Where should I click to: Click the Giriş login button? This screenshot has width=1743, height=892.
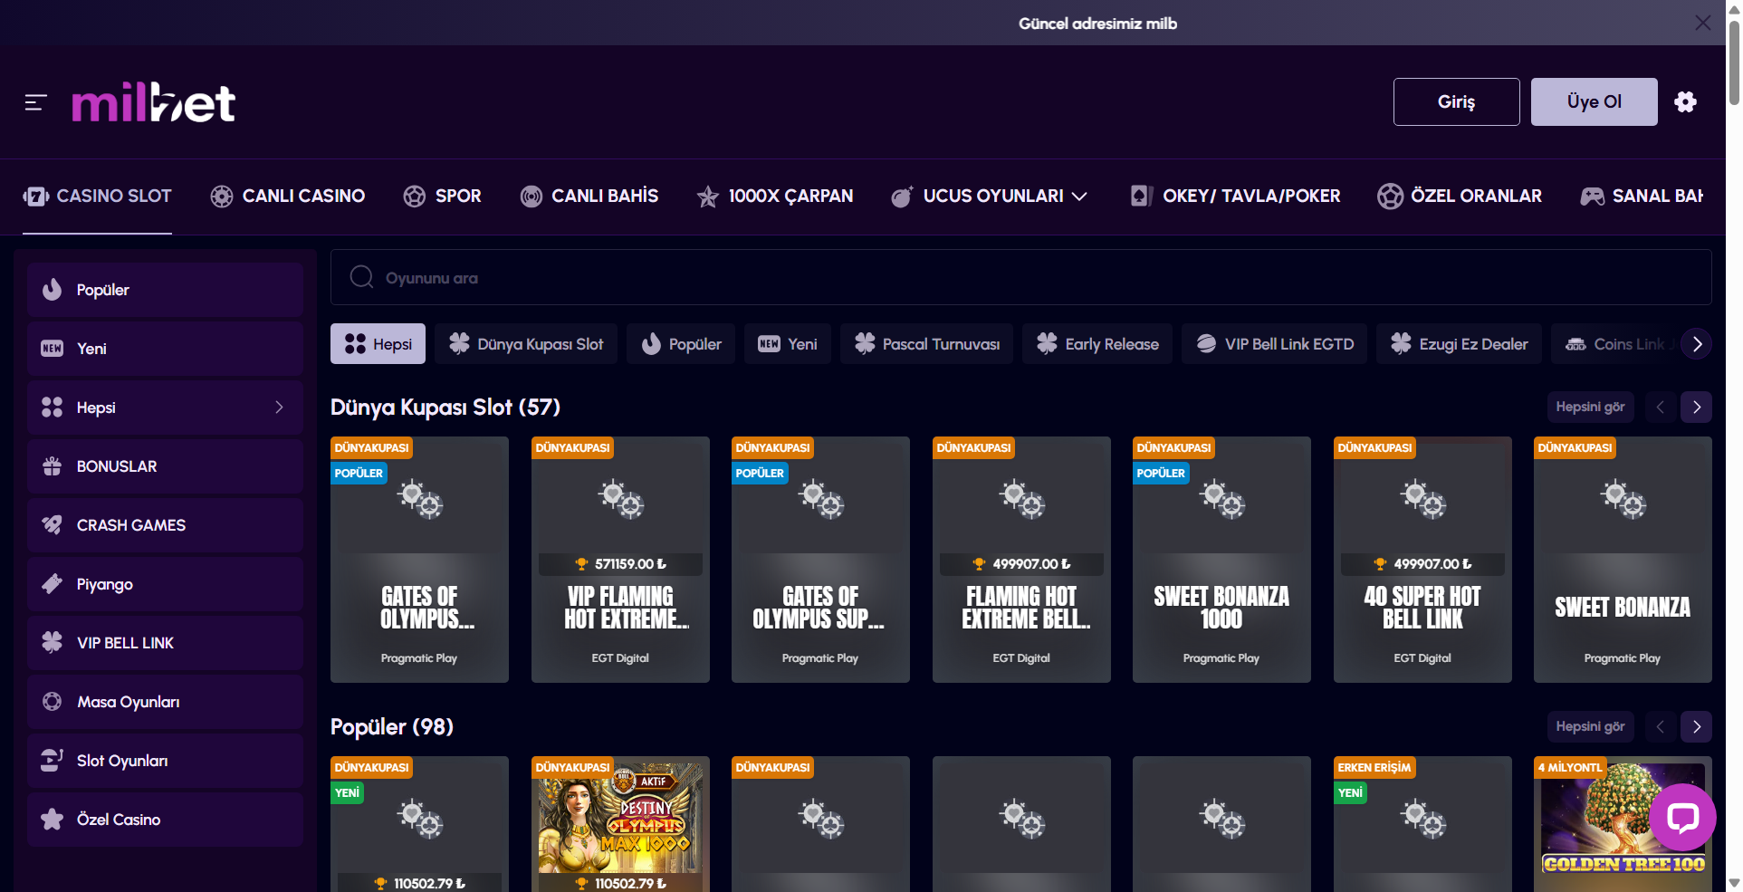1456,101
